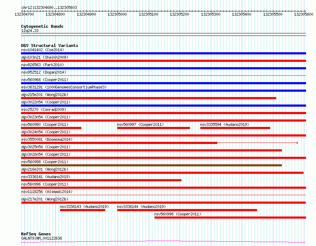Select nsv3336144 (Audano2019) label
Screen dimensions: 316x246
[x=141, y=207]
